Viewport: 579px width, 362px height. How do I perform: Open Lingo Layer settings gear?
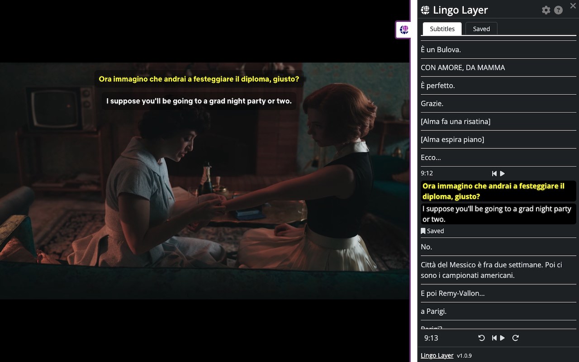click(x=546, y=10)
